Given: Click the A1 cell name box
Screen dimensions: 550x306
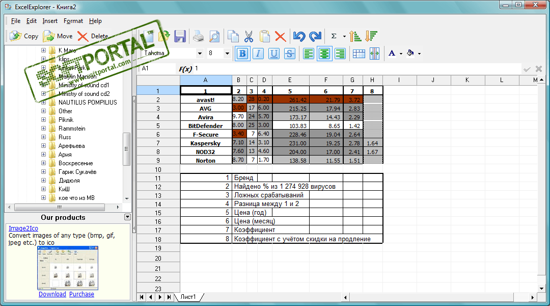Looking at the screenshot, I should pyautogui.click(x=158, y=68).
